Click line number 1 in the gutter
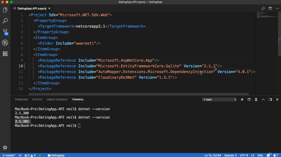Image resolution: width=281 pixels, height=157 pixels. click(22, 15)
